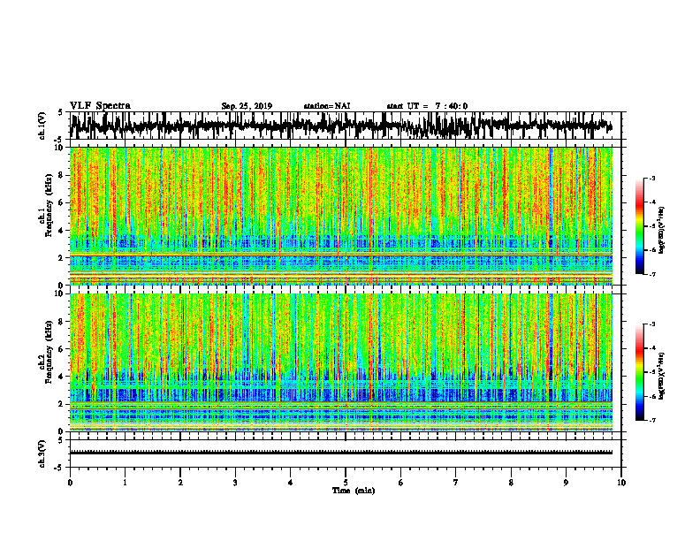Image resolution: width=700 pixels, height=541 pixels.
Task: Click the ch.3 voltage trace band
Action: (341, 453)
